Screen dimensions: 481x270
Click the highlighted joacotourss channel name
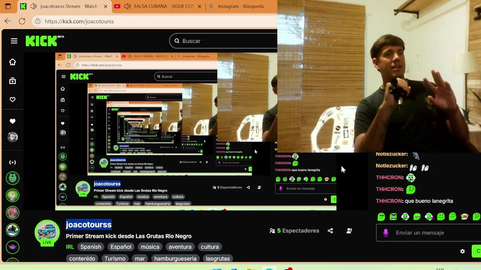point(89,225)
